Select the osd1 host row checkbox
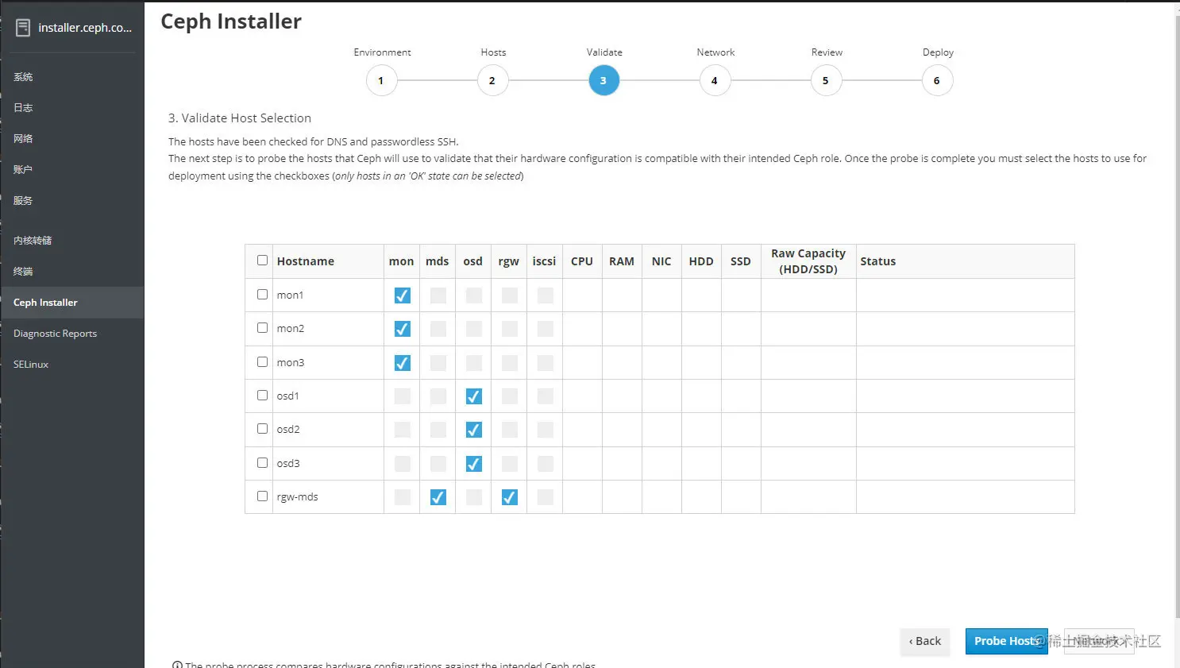 262,396
